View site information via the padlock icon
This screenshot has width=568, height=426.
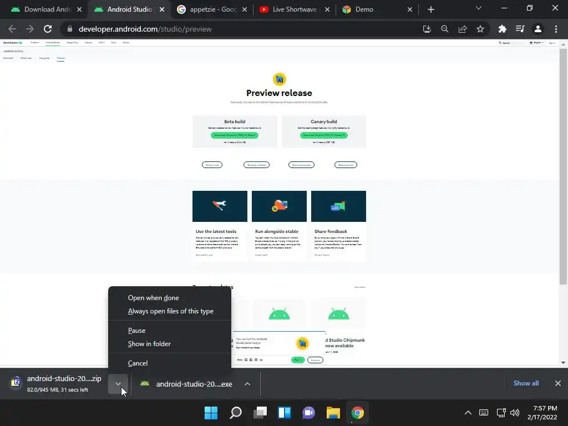(70, 29)
